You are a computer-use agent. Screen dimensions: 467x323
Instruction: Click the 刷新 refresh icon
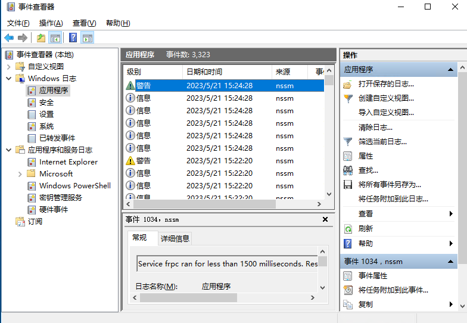(348, 229)
